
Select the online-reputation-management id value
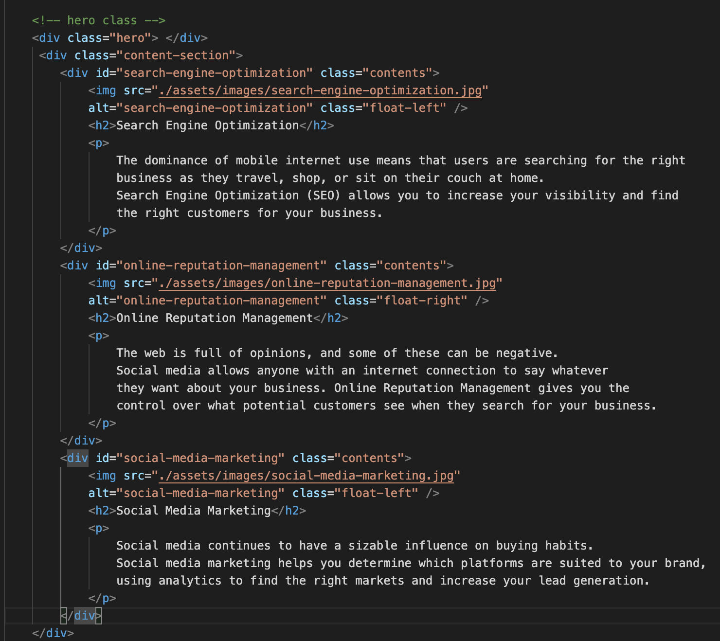click(x=221, y=265)
